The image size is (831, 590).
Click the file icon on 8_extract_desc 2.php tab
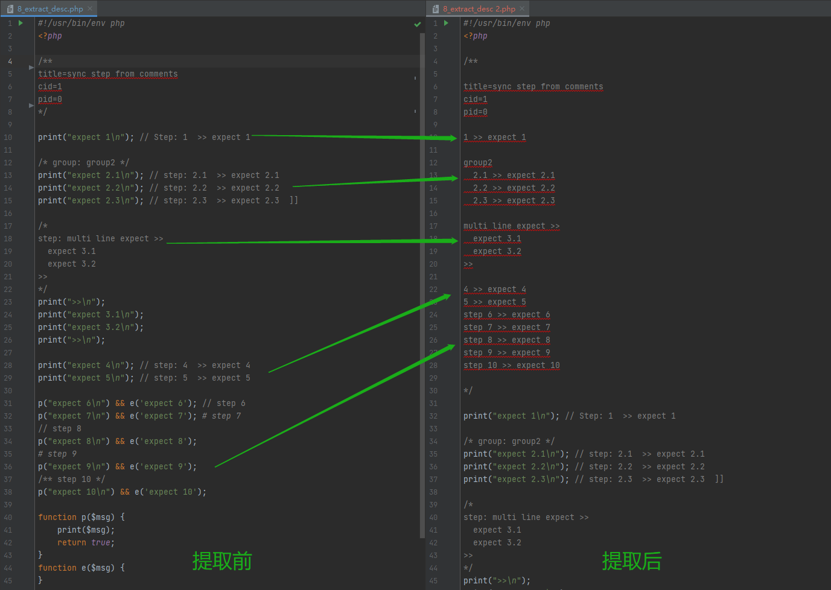[x=436, y=9]
